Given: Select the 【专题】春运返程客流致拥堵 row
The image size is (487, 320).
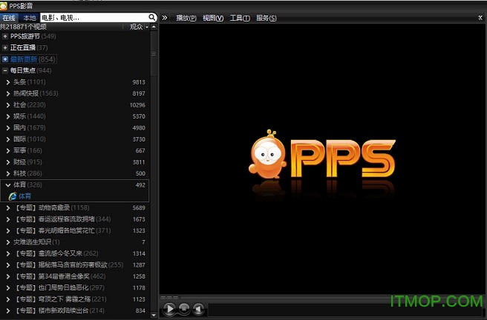Looking at the screenshot, I should pos(74,219).
